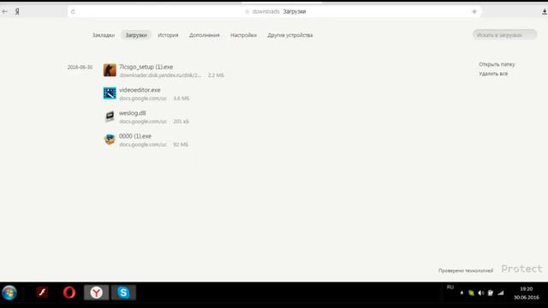Open the 0000 (1).exe download
Viewport: 548px width, 308px height.
pos(135,136)
